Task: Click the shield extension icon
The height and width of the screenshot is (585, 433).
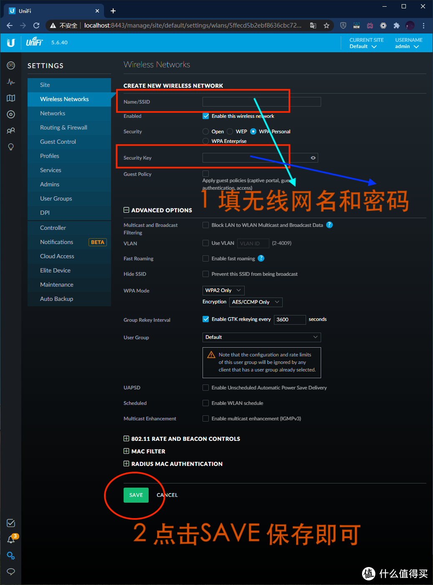Action: tap(343, 25)
